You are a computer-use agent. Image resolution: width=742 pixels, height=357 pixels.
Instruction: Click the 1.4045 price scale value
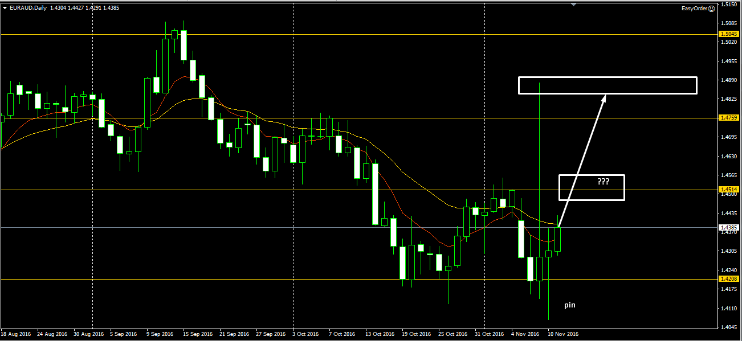[729, 327]
